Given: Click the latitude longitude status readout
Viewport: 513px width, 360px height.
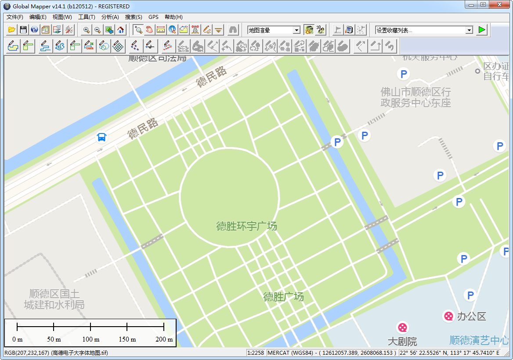Looking at the screenshot, I should (449, 353).
